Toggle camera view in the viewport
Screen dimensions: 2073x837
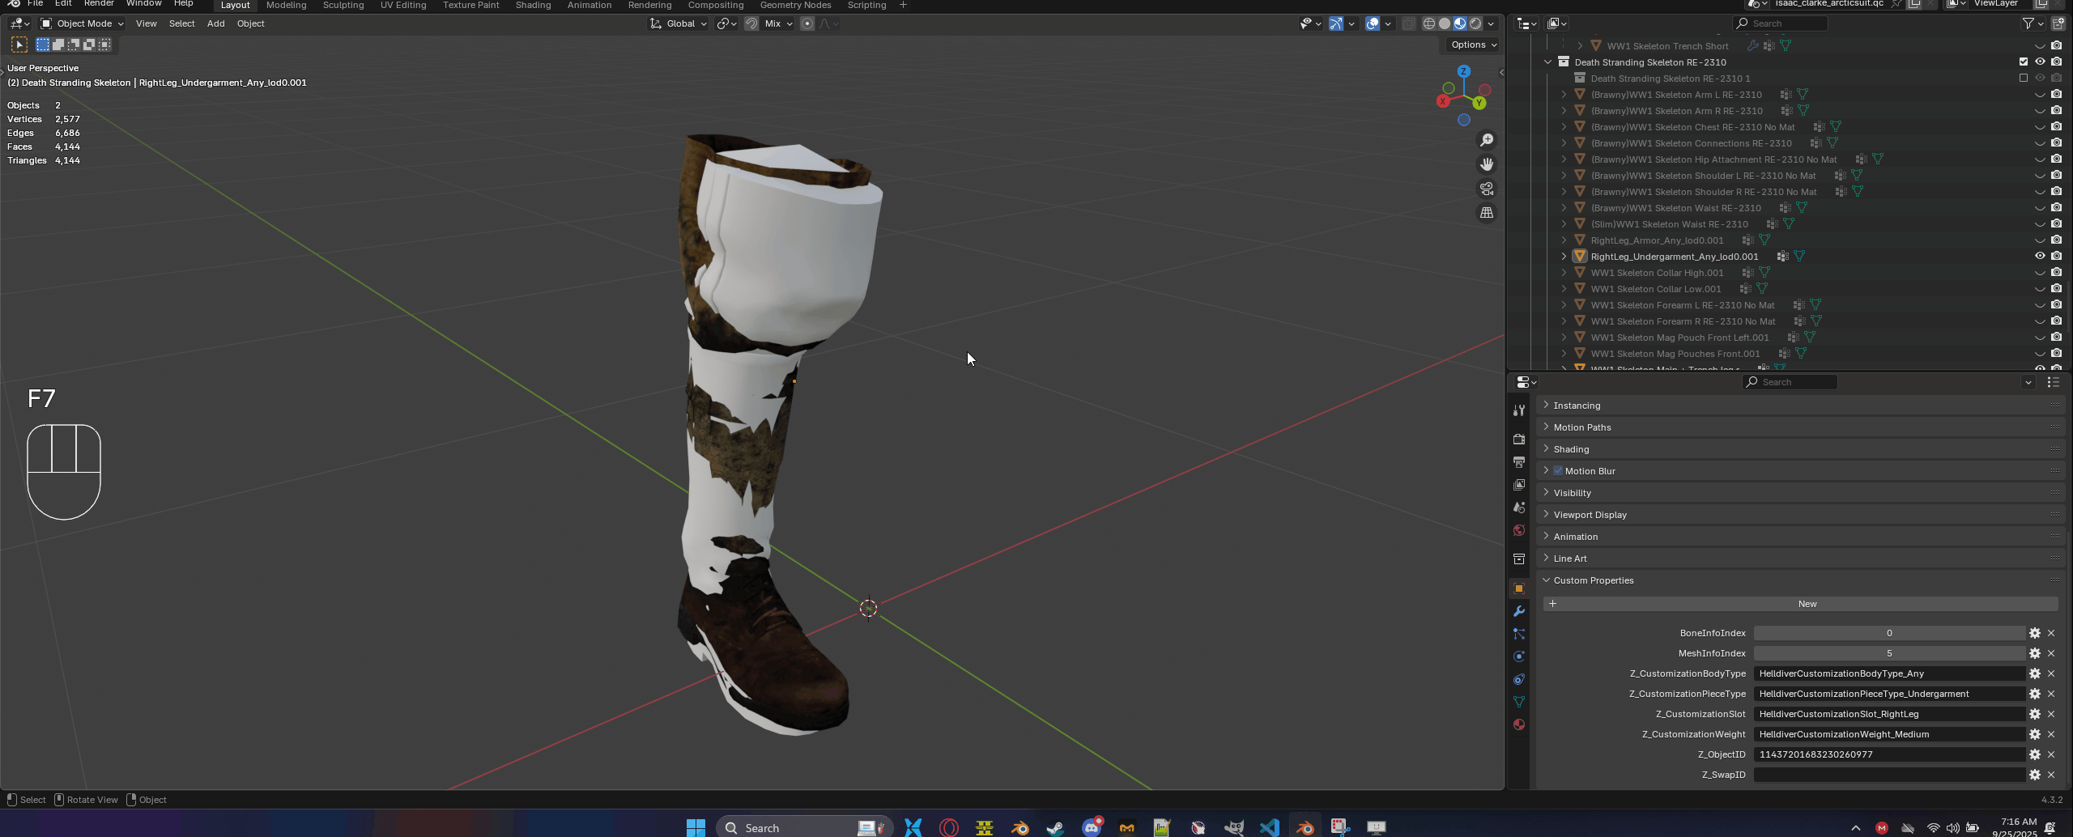click(x=1487, y=189)
